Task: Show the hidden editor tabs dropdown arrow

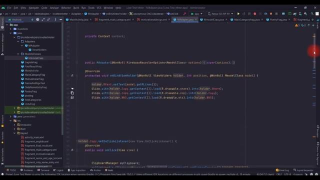Action: click(x=312, y=19)
